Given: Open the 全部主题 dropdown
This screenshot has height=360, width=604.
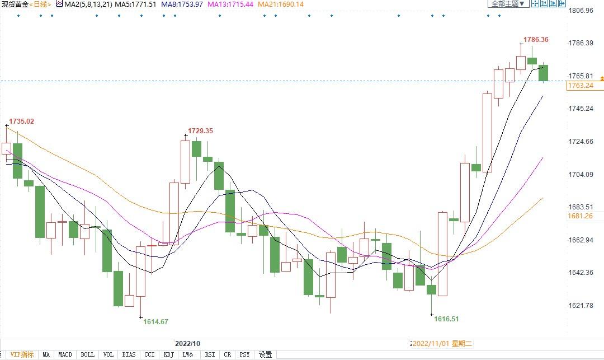Looking at the screenshot, I should tap(508, 4).
